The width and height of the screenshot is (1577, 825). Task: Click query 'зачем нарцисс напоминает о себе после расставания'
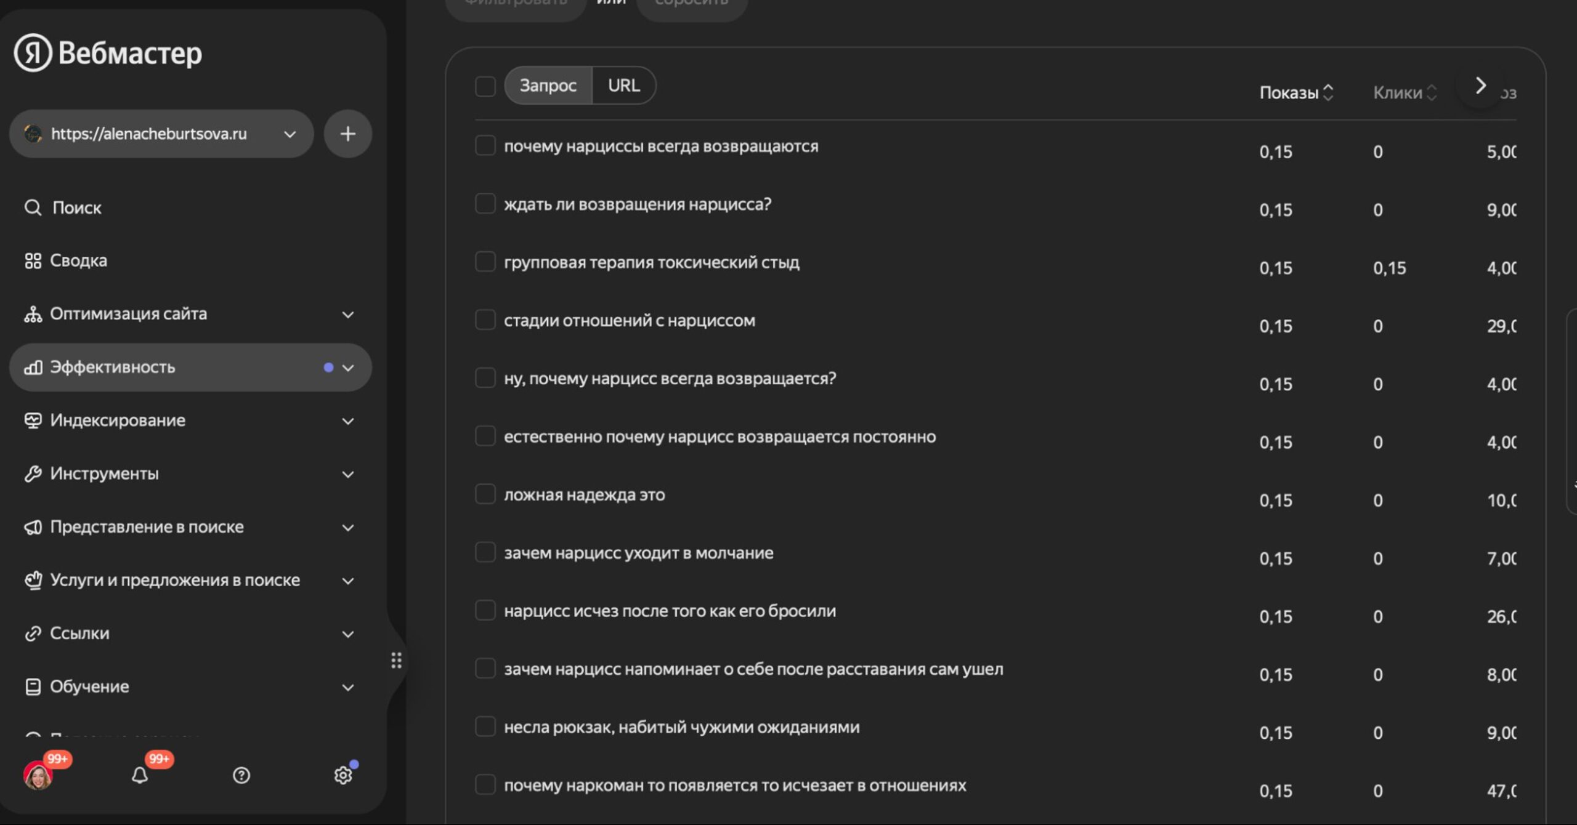(x=753, y=669)
